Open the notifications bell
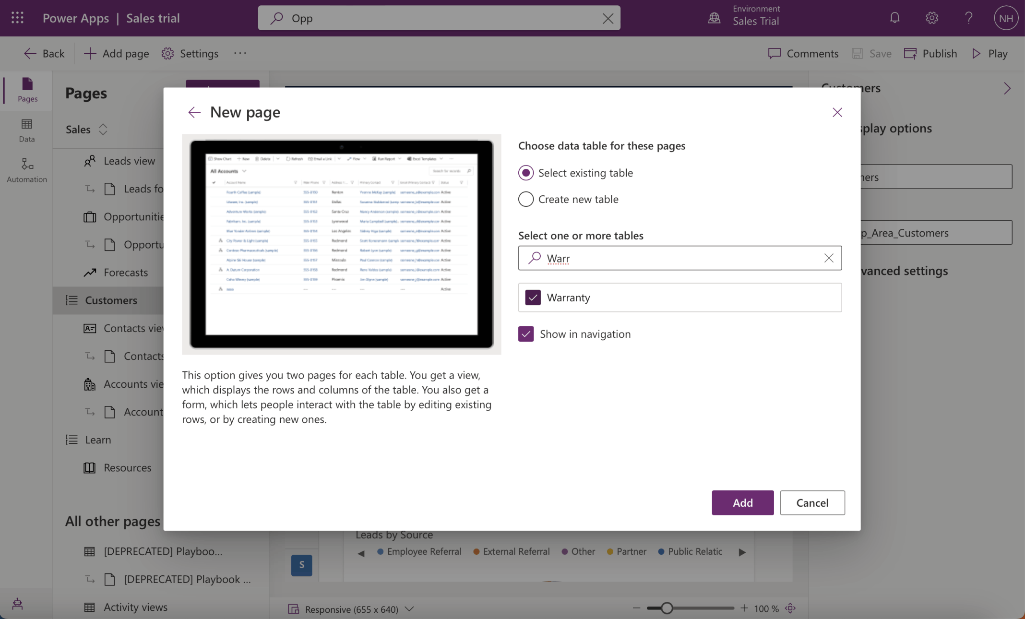Screen dimensions: 1025x619 [894, 18]
